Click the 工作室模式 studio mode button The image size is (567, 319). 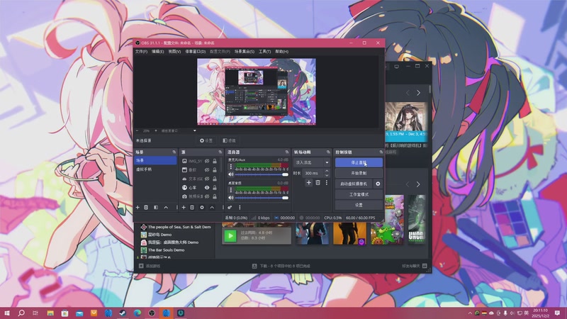point(359,194)
